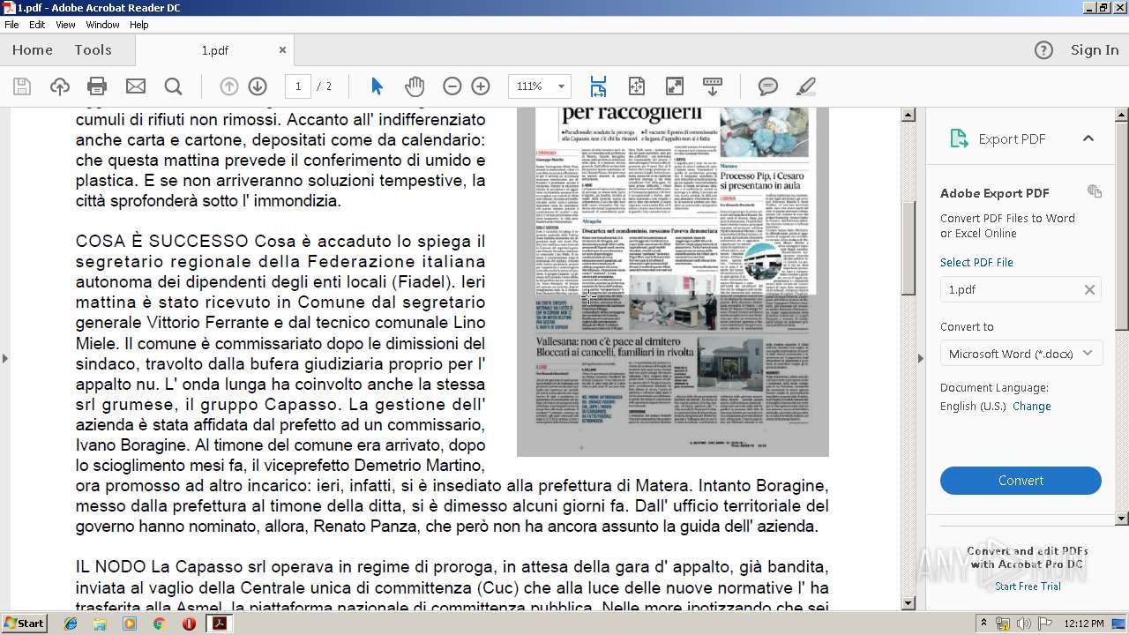Send file by email envelope icon
Image resolution: width=1129 pixels, height=635 pixels.
135,86
